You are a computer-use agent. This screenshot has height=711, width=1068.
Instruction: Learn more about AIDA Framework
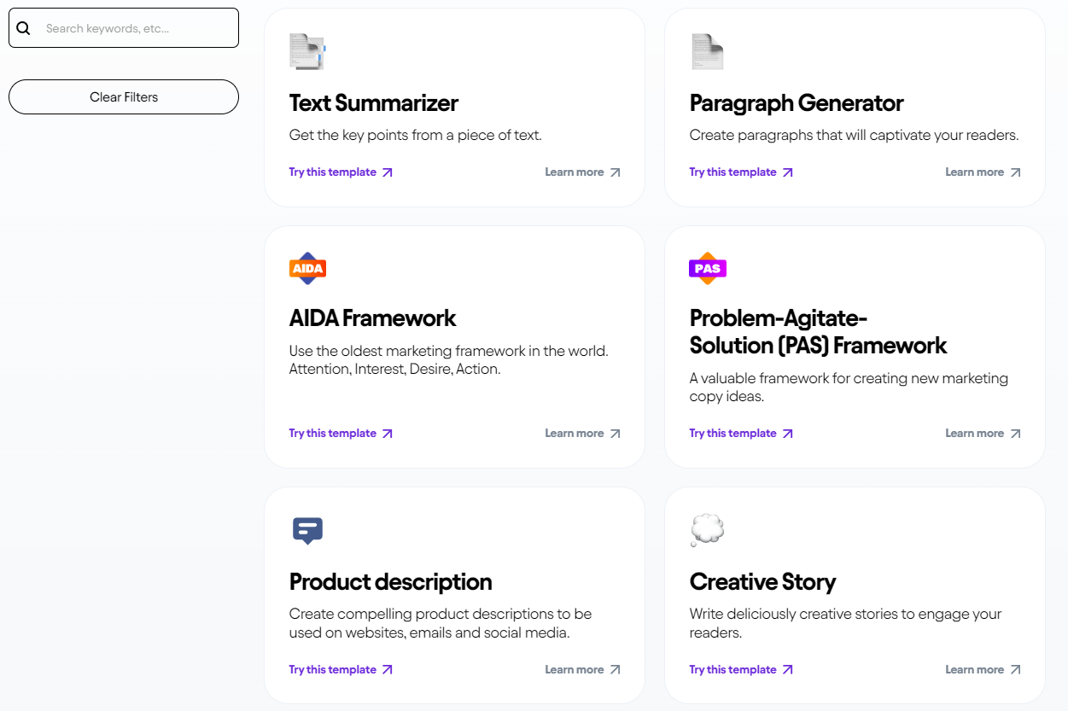(582, 433)
